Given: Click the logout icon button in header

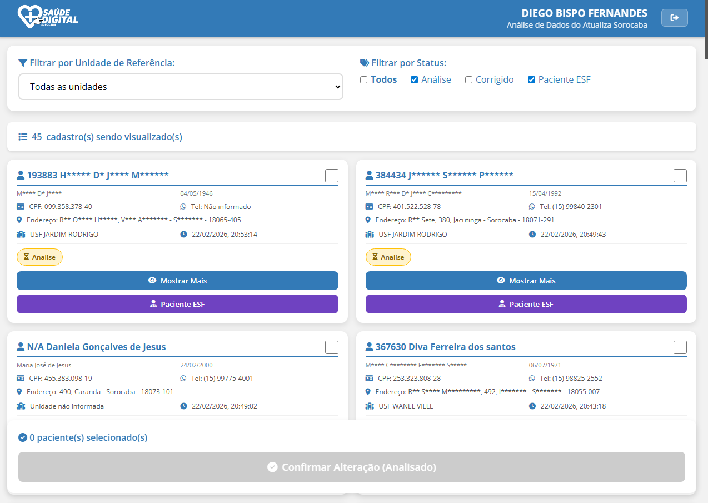Looking at the screenshot, I should (x=674, y=18).
